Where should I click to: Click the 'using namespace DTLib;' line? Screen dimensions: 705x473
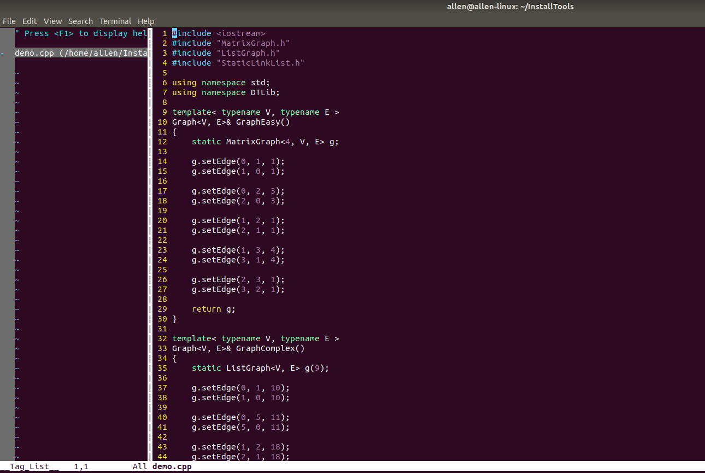[226, 92]
